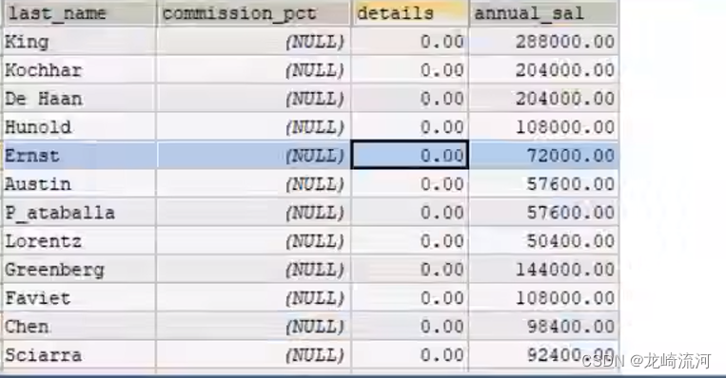Select the 144000.00 annual salary cell
This screenshot has height=378, width=726.
(543, 270)
